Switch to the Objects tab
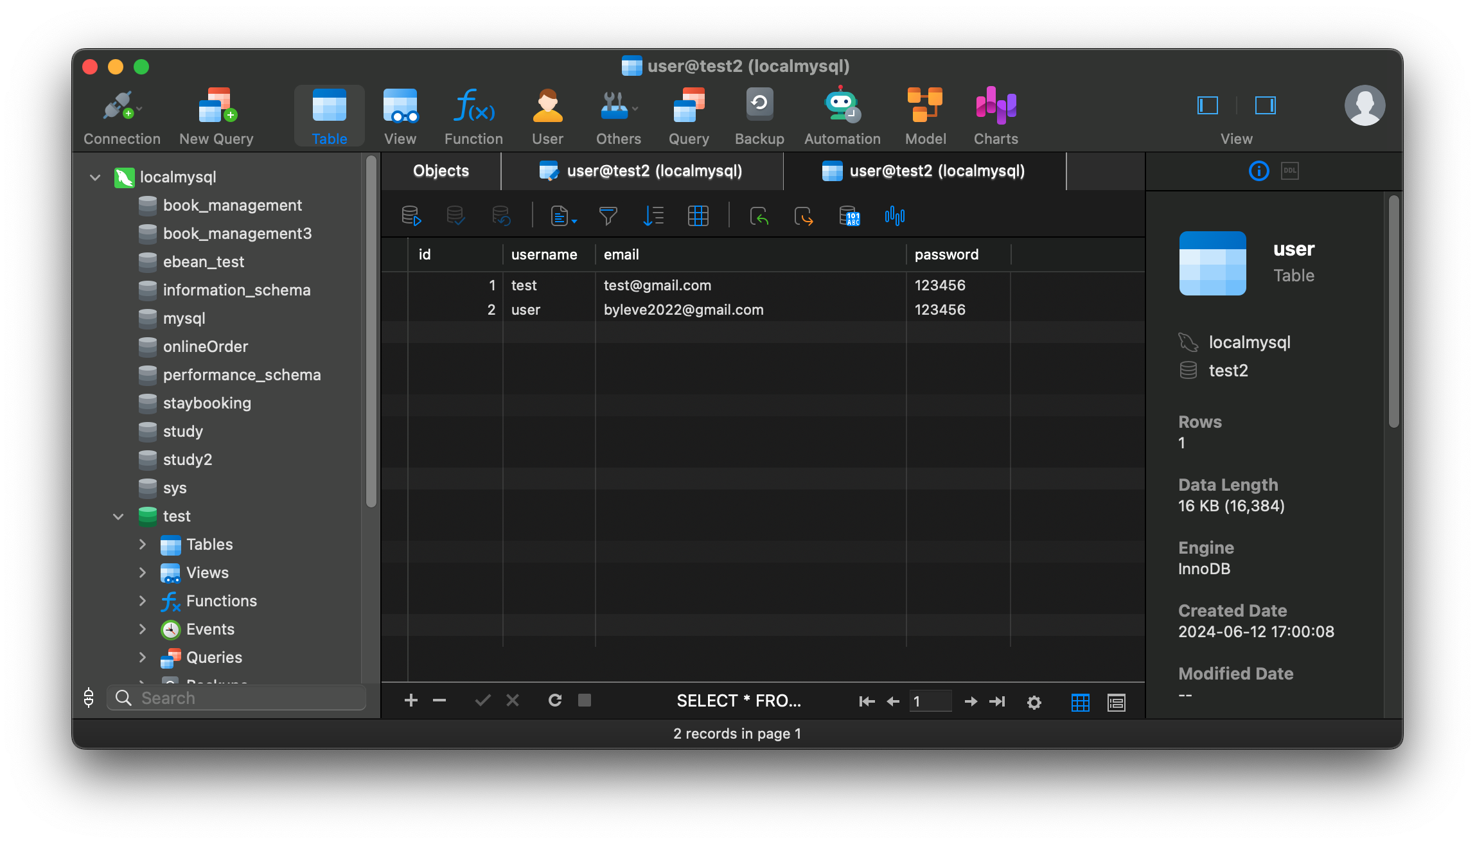The width and height of the screenshot is (1475, 844). [x=441, y=171]
